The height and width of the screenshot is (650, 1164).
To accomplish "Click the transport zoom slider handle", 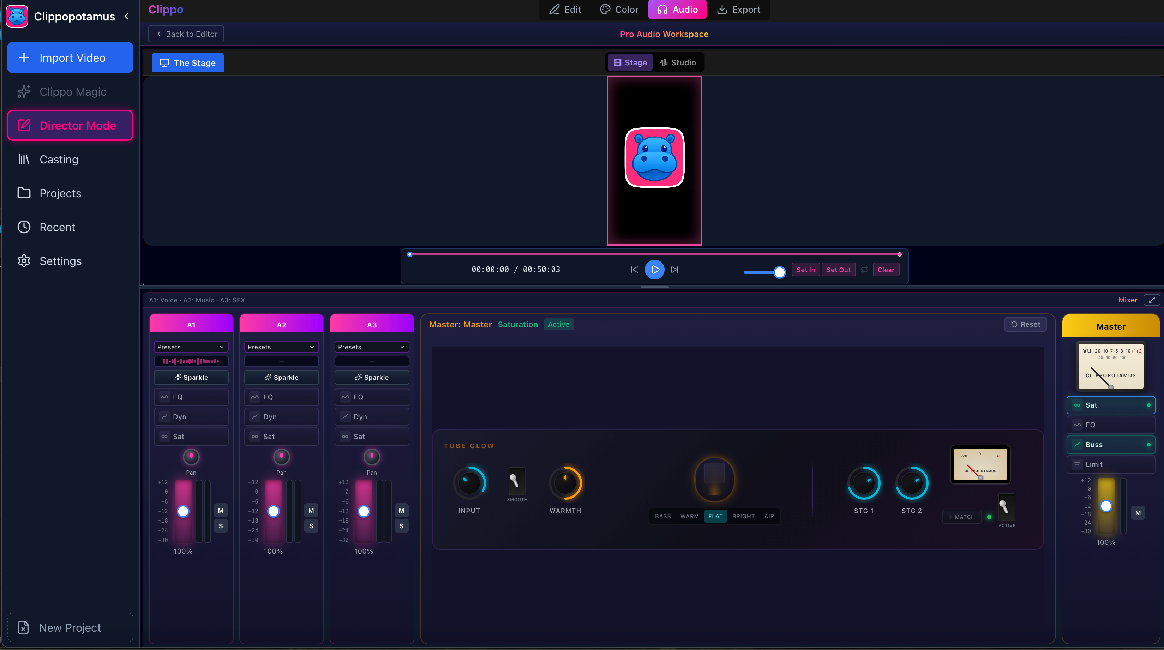I will tap(779, 272).
